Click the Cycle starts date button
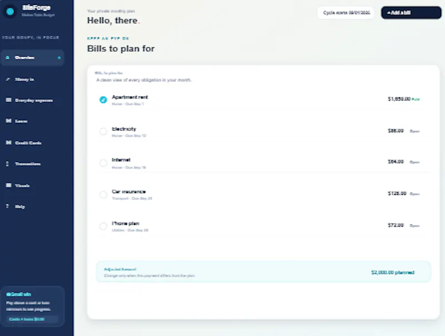Viewport: 445px width, 336px height. [x=345, y=13]
